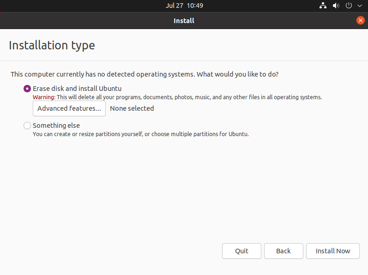Click the Install window title bar
This screenshot has width=368, height=275.
point(184,20)
